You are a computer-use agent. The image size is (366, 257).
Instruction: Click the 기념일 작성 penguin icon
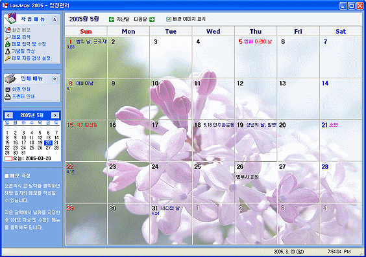coord(8,51)
